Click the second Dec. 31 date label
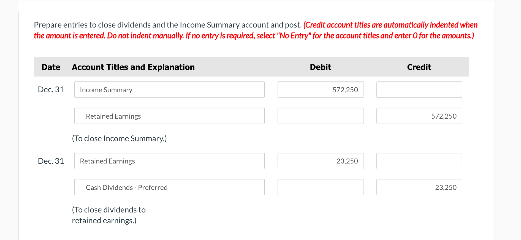 51,161
